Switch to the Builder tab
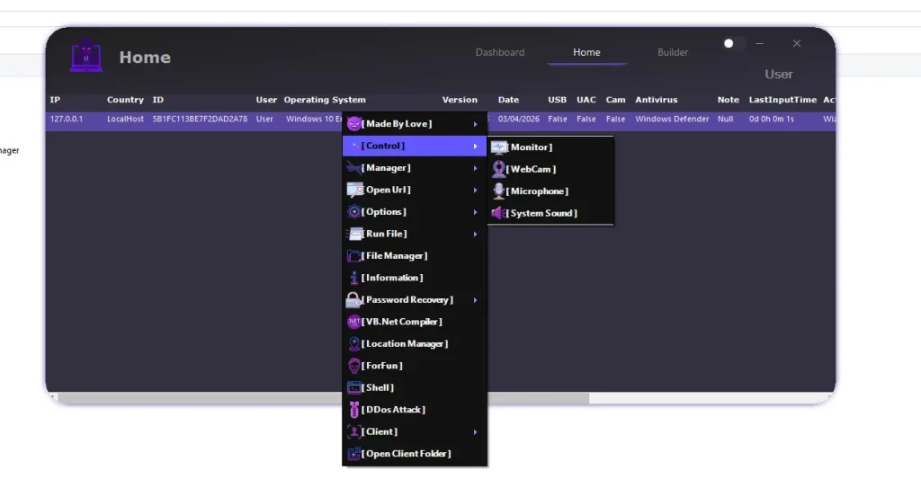The image size is (921, 497). pyautogui.click(x=673, y=52)
